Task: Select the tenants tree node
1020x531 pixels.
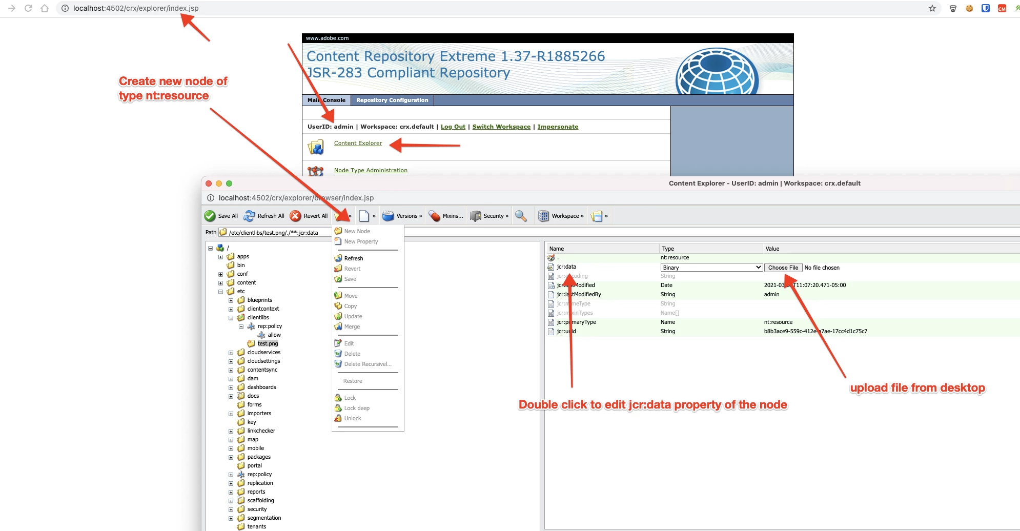Action: tap(257, 526)
